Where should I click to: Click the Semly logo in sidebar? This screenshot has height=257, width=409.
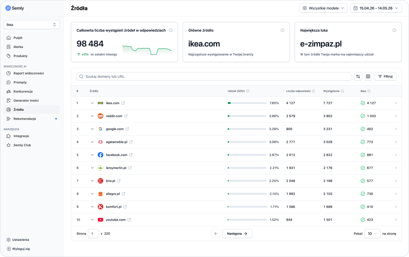point(15,8)
